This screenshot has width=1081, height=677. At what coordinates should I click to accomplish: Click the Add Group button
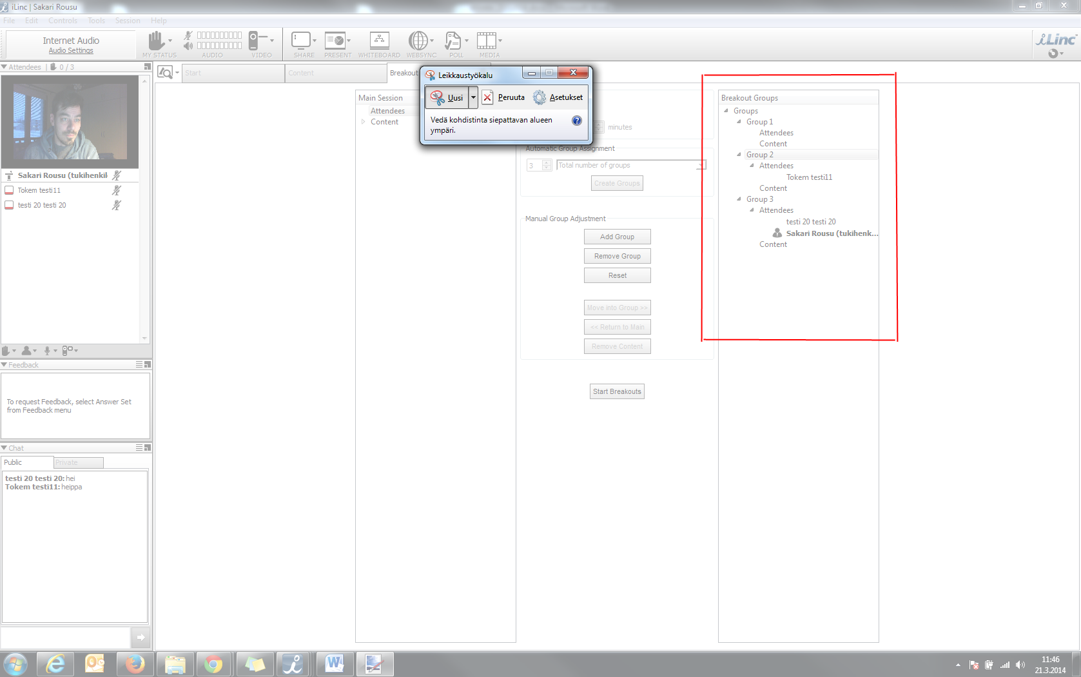point(617,237)
